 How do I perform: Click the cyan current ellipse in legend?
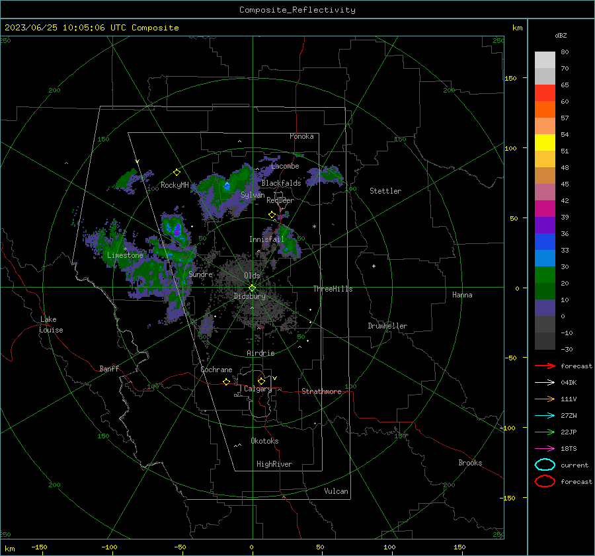tap(545, 465)
